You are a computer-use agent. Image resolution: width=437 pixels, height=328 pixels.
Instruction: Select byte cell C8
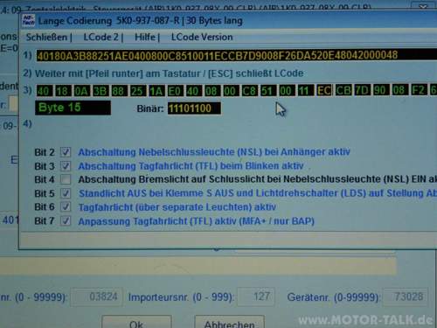coord(249,91)
